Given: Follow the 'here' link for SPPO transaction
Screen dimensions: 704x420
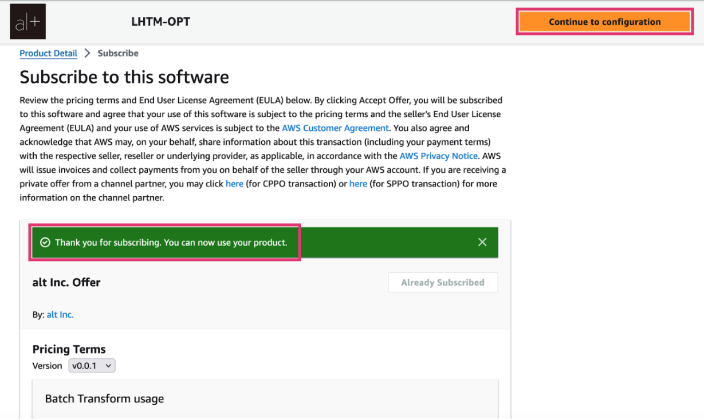Looking at the screenshot, I should coord(358,184).
